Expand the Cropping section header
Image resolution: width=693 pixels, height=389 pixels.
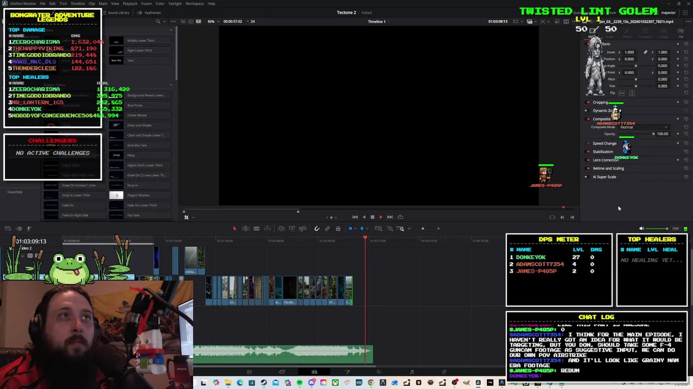[600, 102]
